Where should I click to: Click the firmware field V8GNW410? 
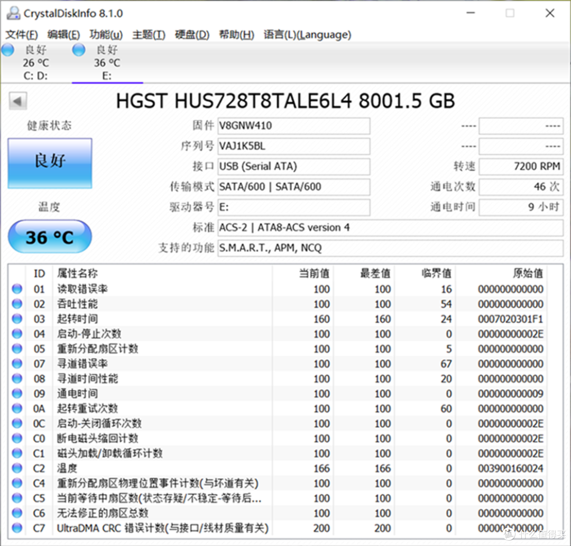(294, 126)
